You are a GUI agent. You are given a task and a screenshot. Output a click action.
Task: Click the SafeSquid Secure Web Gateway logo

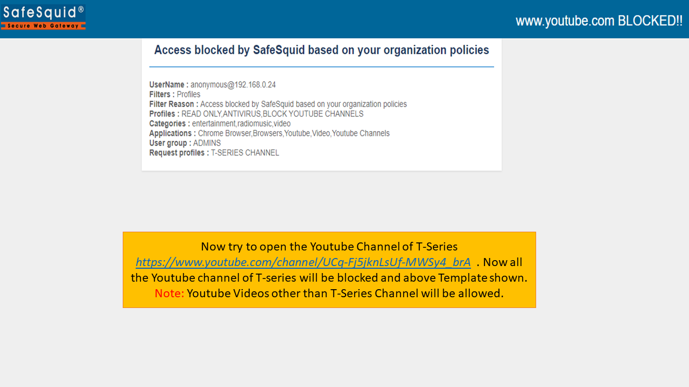click(x=43, y=17)
